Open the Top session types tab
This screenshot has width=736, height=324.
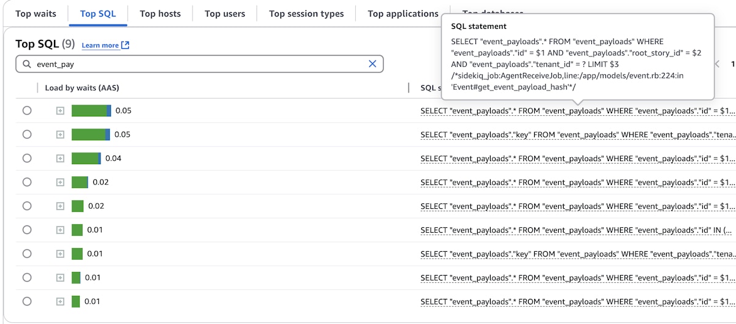click(x=306, y=13)
